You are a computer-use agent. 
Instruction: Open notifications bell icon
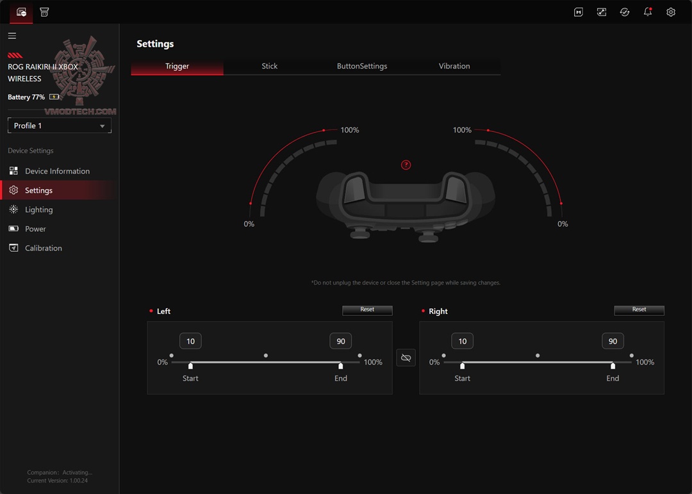pos(647,12)
